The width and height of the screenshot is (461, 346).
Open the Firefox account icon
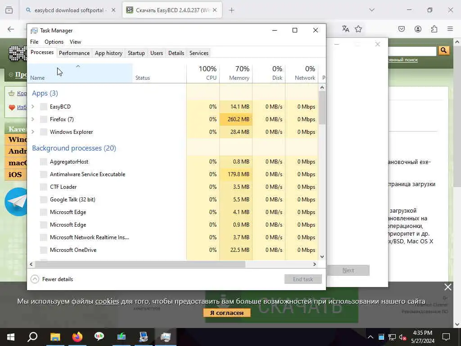[x=418, y=29]
